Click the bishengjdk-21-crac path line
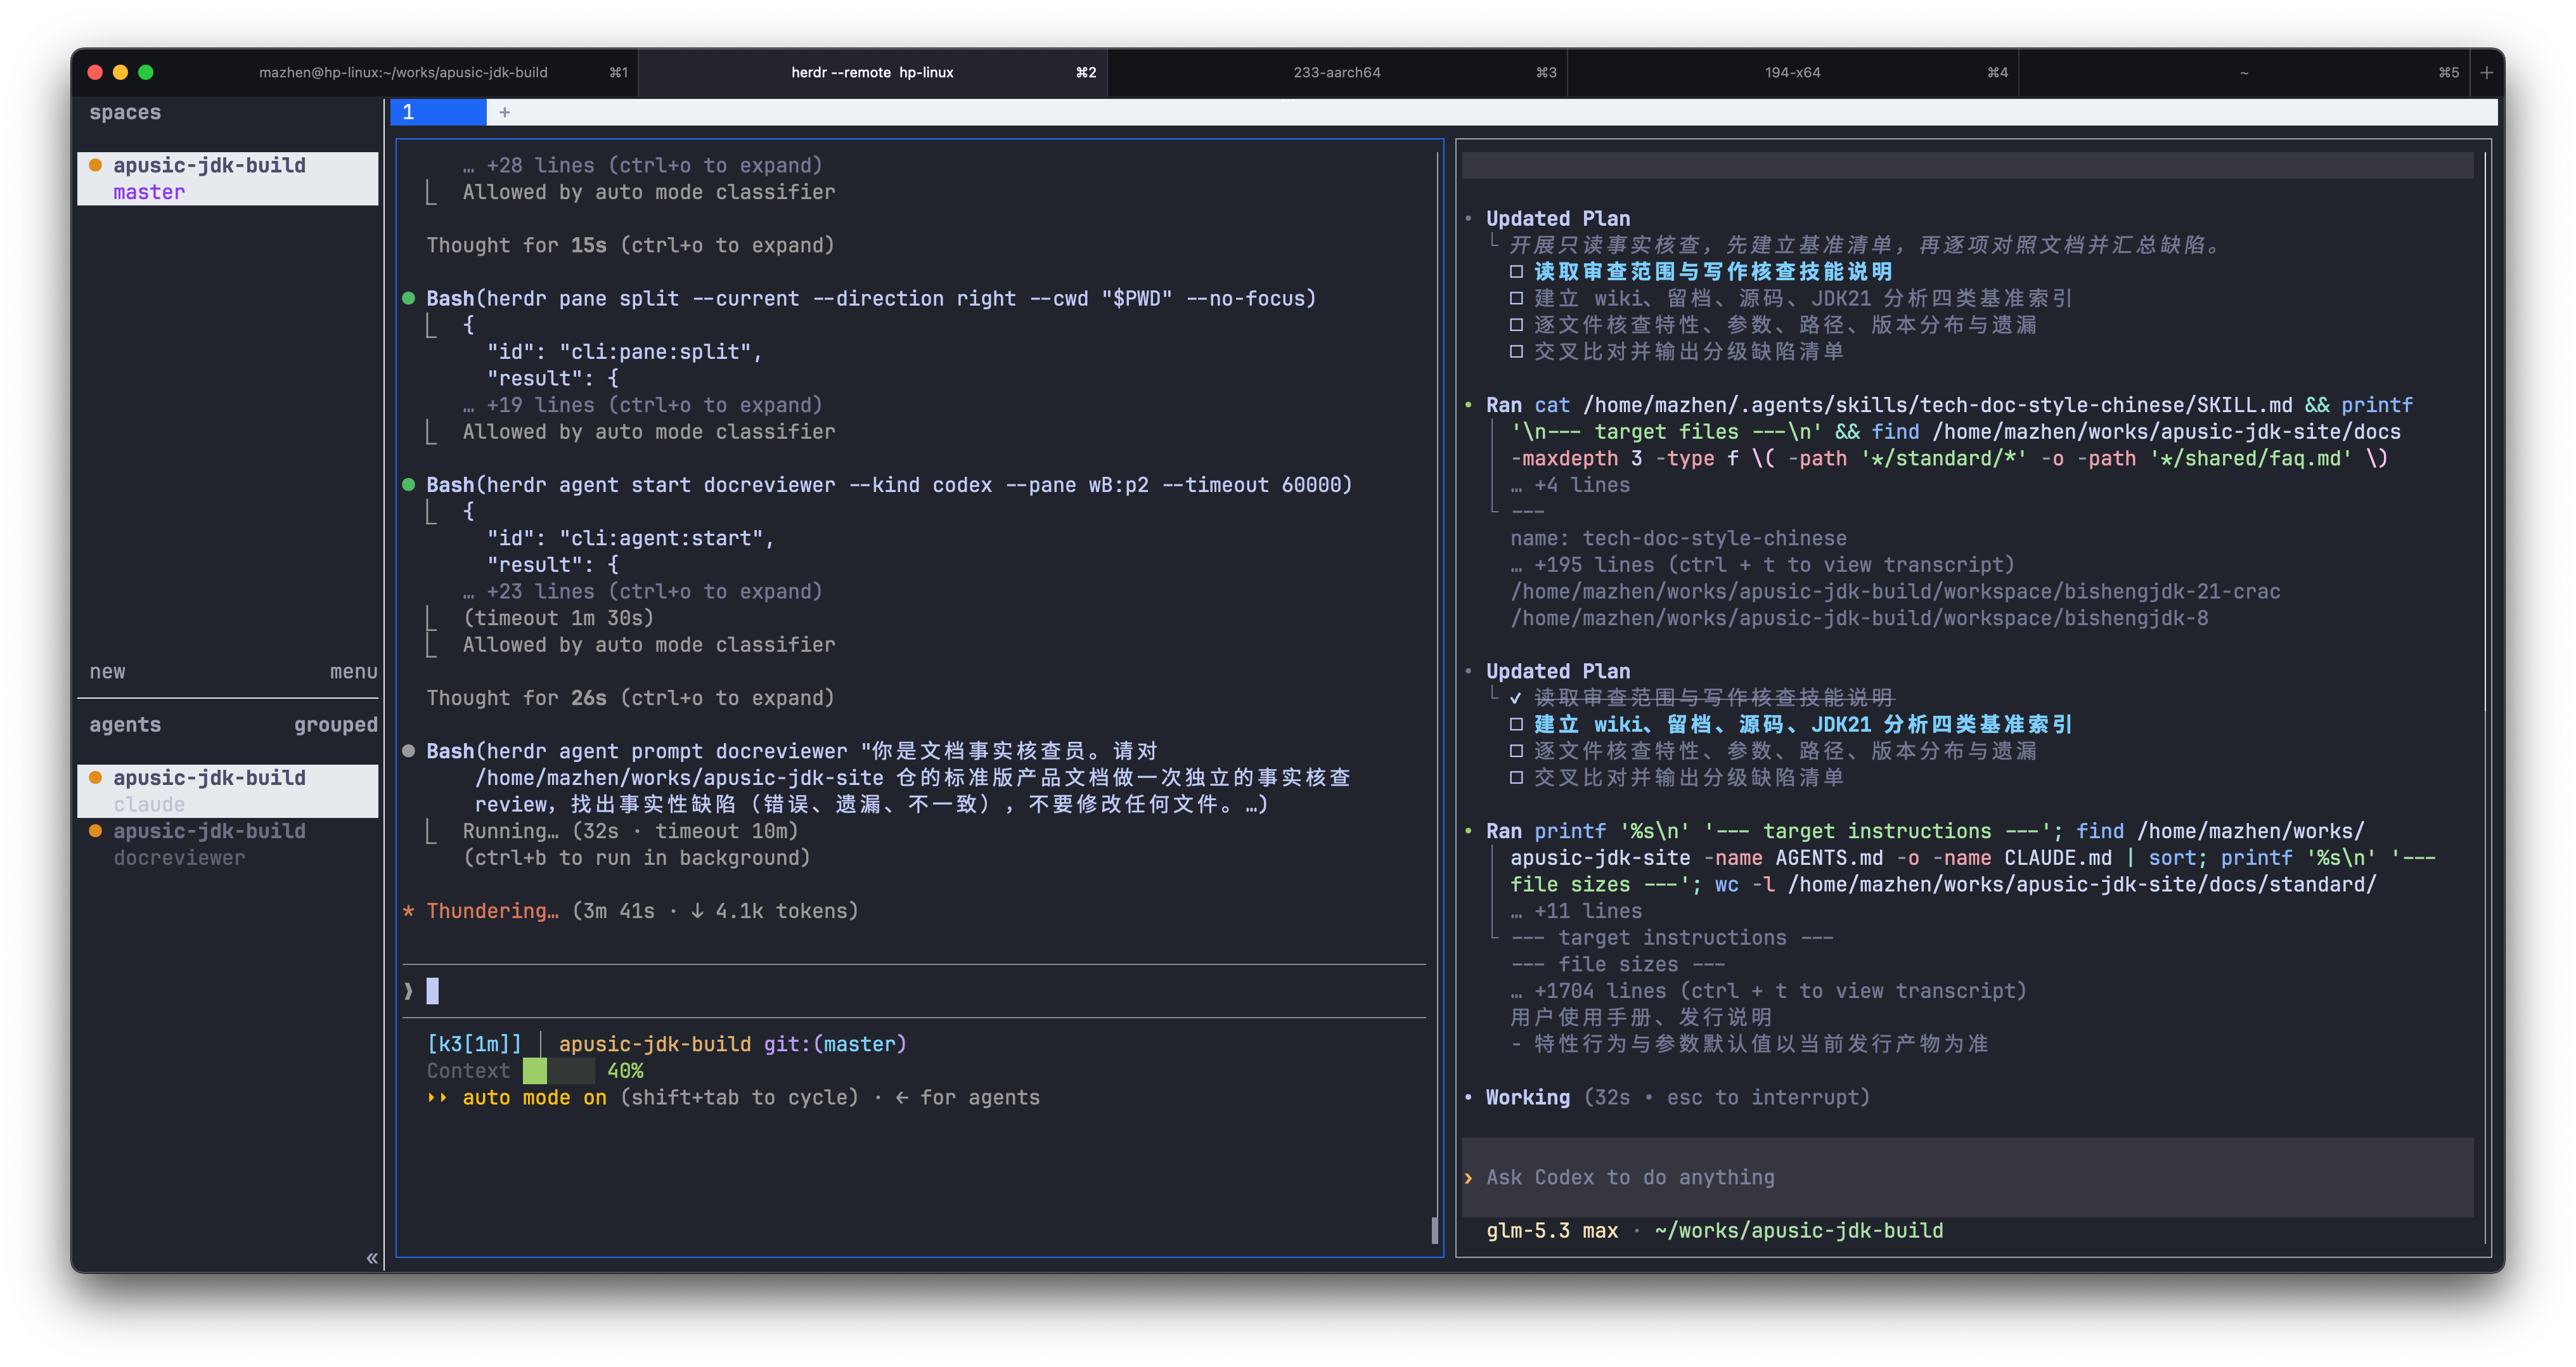This screenshot has height=1367, width=2576. [1895, 591]
